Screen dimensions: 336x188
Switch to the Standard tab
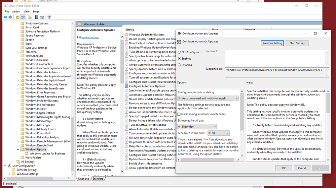(x=98, y=179)
